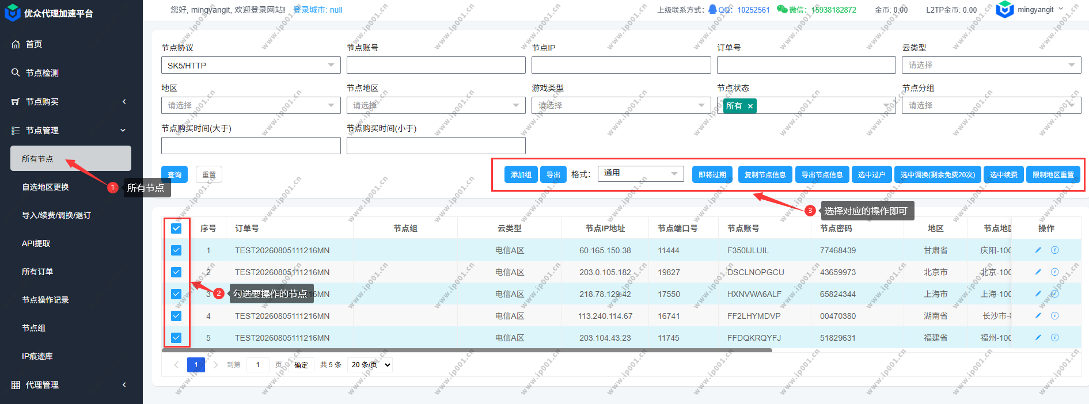Edit row 1 node with pencil icon
The image size is (1089, 404).
click(x=1038, y=250)
